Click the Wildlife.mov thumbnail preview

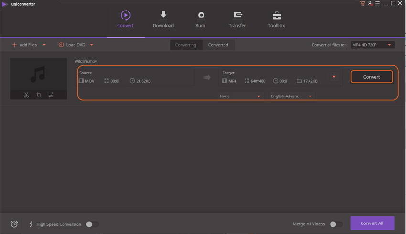[x=38, y=74]
